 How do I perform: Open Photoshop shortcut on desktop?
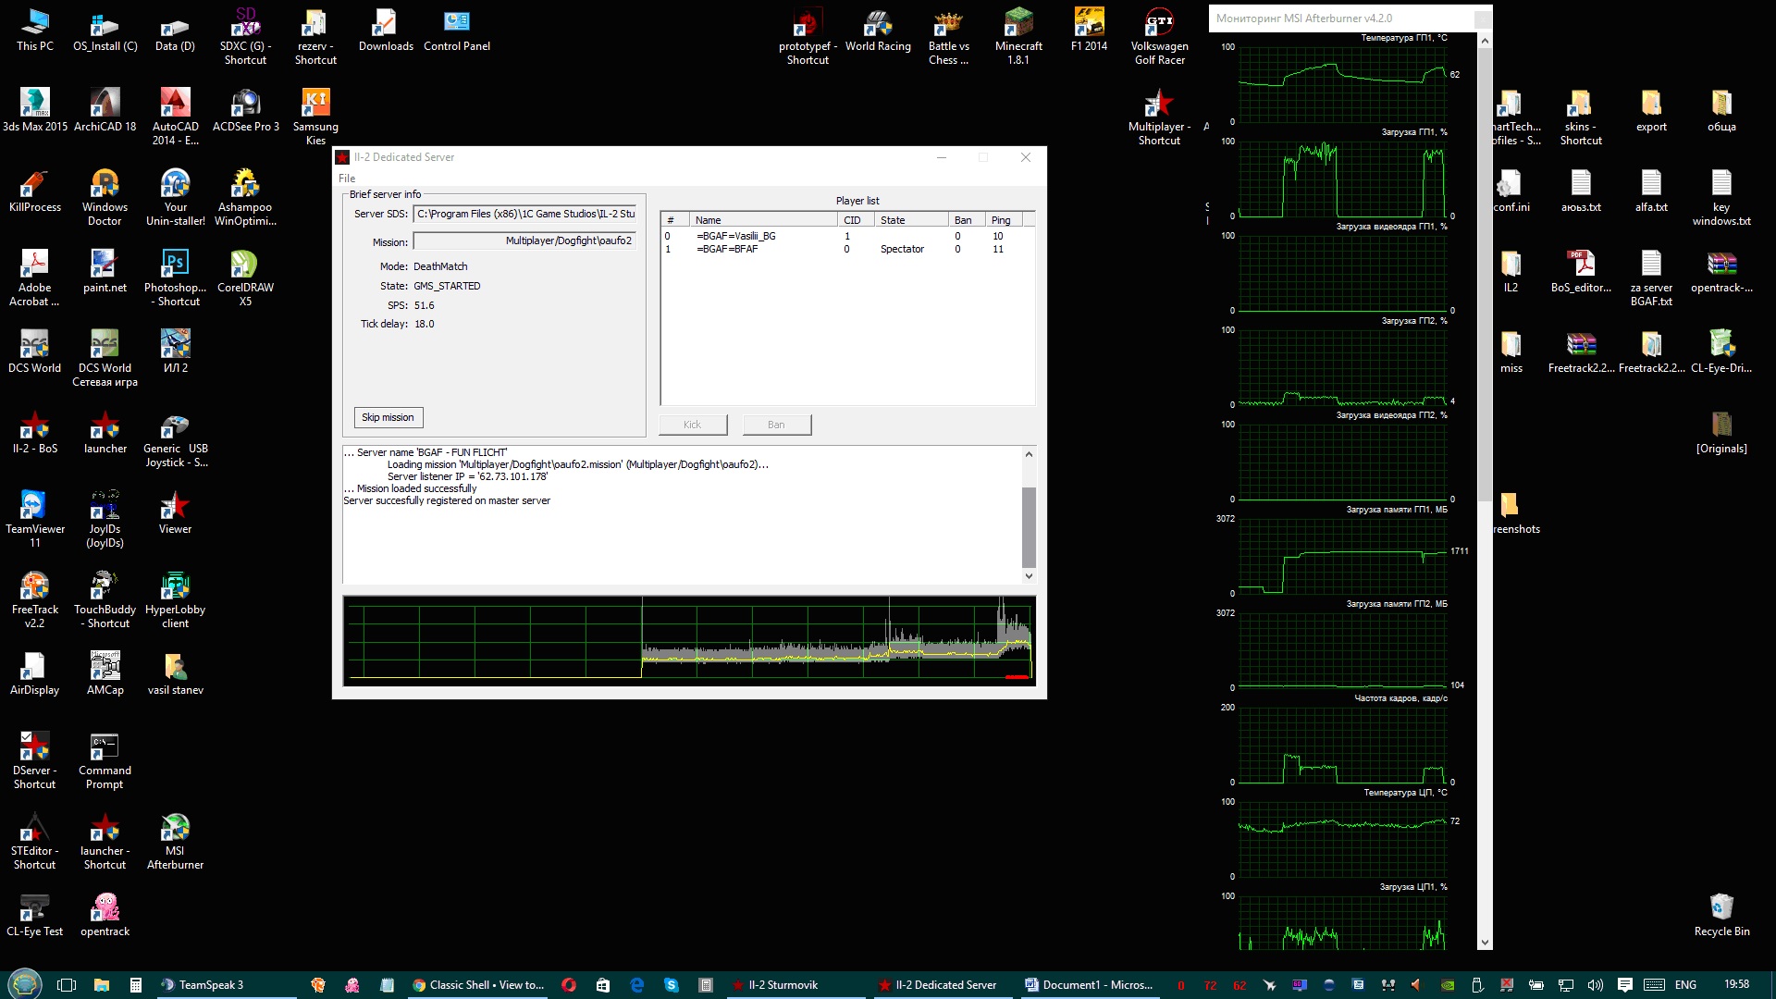[176, 277]
